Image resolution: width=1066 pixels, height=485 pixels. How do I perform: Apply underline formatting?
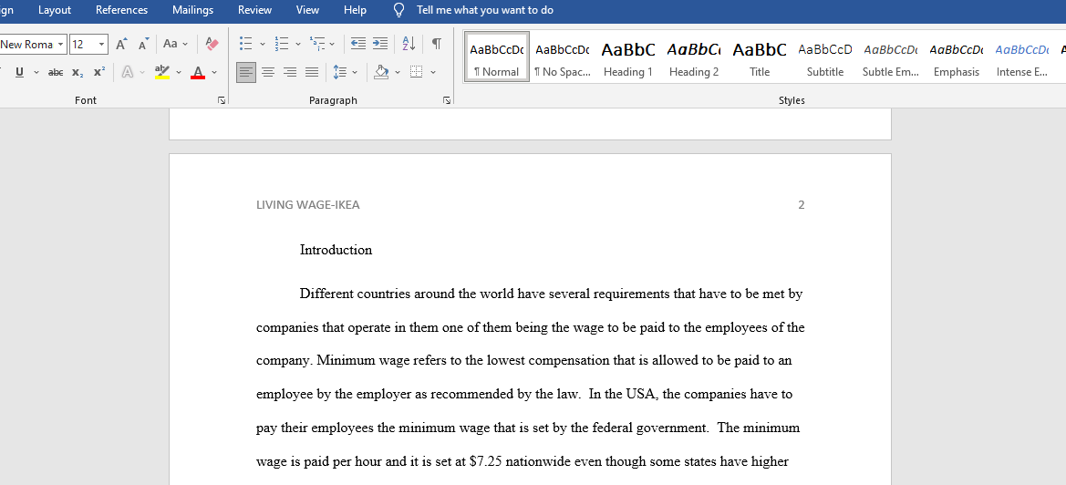(x=19, y=72)
